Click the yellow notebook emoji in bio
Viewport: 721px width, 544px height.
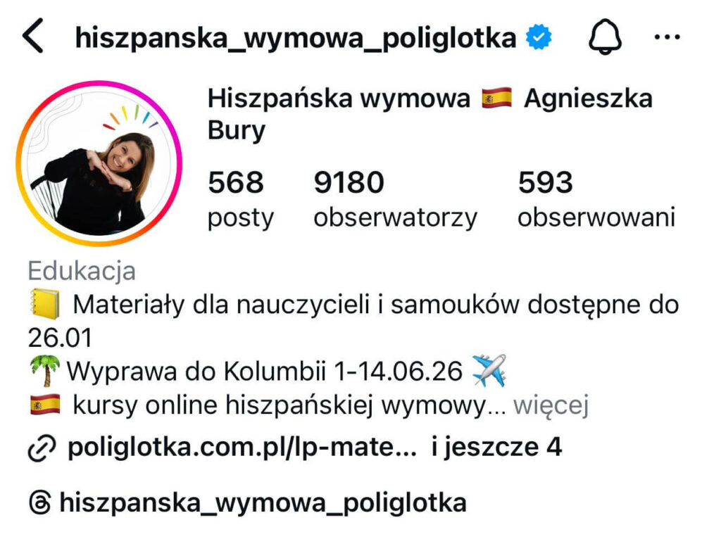pyautogui.click(x=44, y=304)
